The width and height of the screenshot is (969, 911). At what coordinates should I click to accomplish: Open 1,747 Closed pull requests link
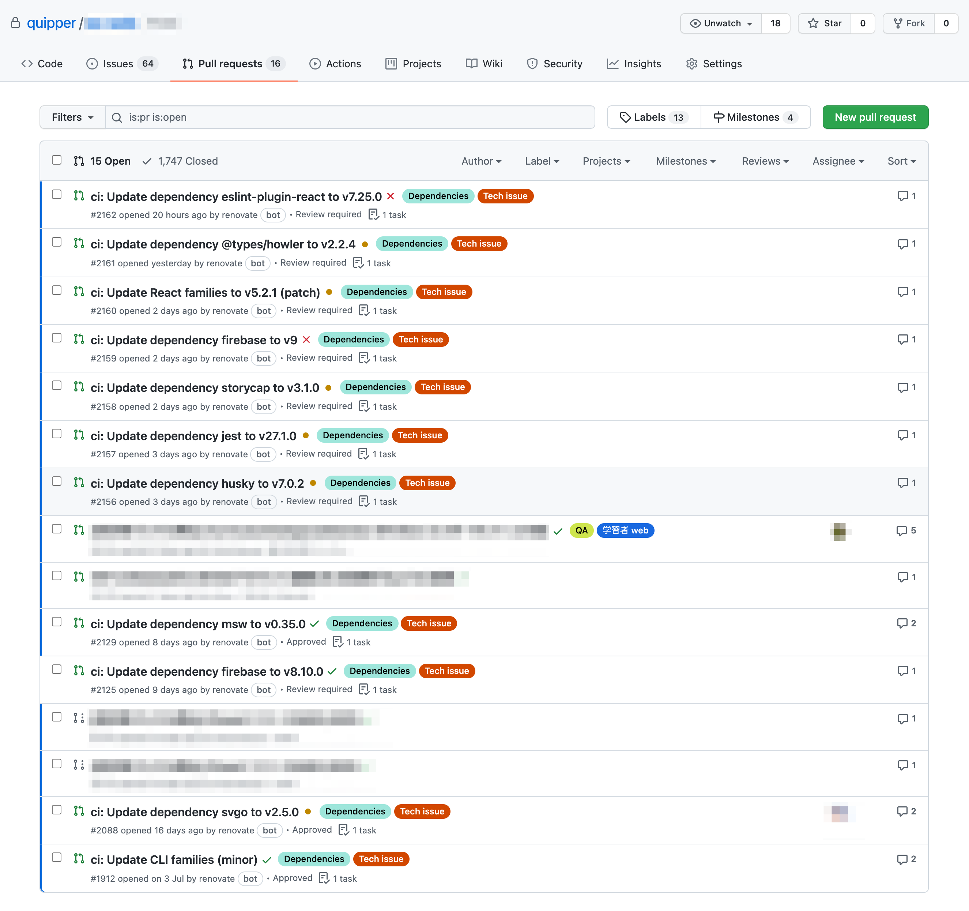pos(180,161)
